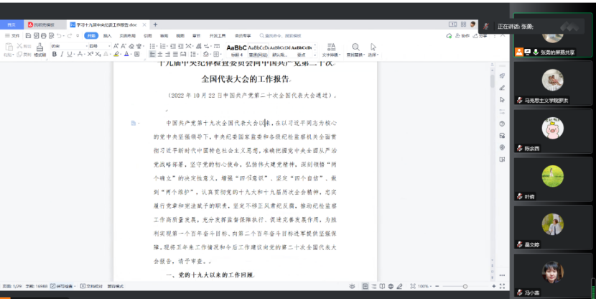Click the grid apps icon in title bar
The image size is (596, 299).
pyautogui.click(x=463, y=24)
